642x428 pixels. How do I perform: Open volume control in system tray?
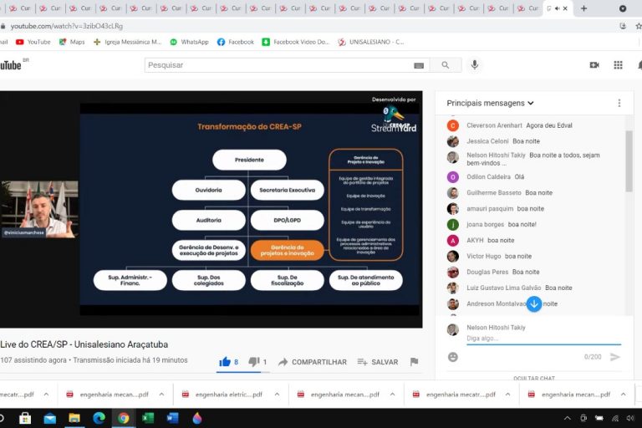coord(630,418)
